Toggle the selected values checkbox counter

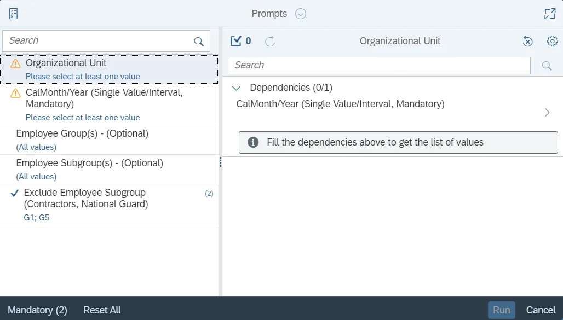(240, 41)
